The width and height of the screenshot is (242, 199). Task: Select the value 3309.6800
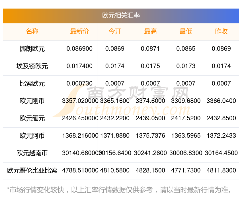click(x=186, y=101)
